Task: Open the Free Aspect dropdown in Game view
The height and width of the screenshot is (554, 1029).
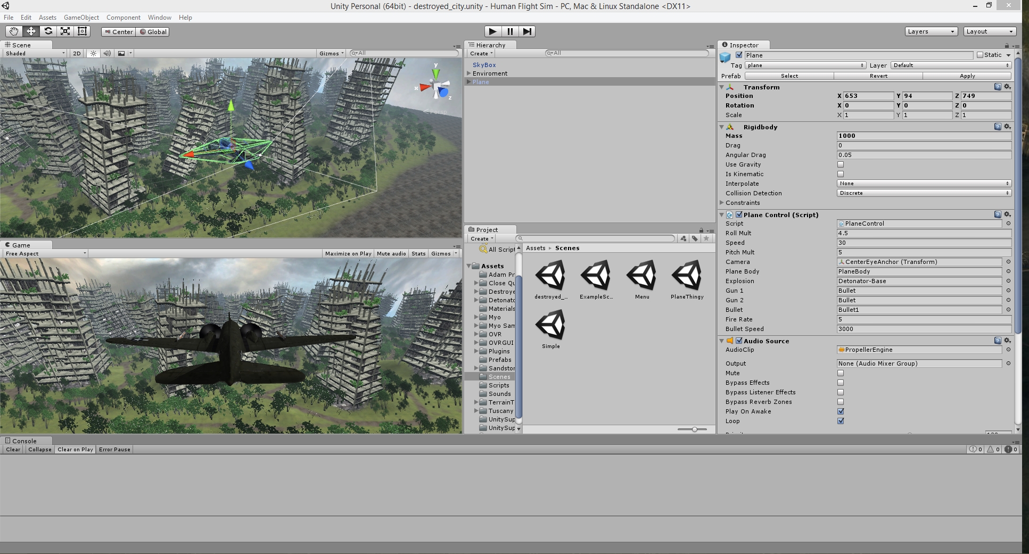Action: (45, 253)
